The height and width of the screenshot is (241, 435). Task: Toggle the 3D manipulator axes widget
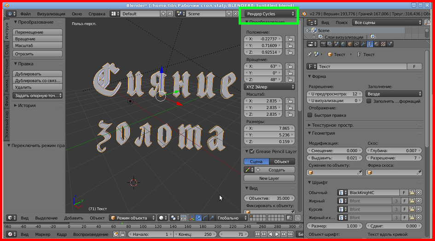click(191, 218)
